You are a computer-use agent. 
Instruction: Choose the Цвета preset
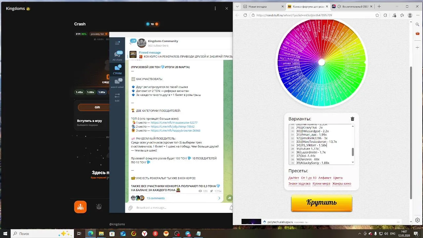point(338,178)
